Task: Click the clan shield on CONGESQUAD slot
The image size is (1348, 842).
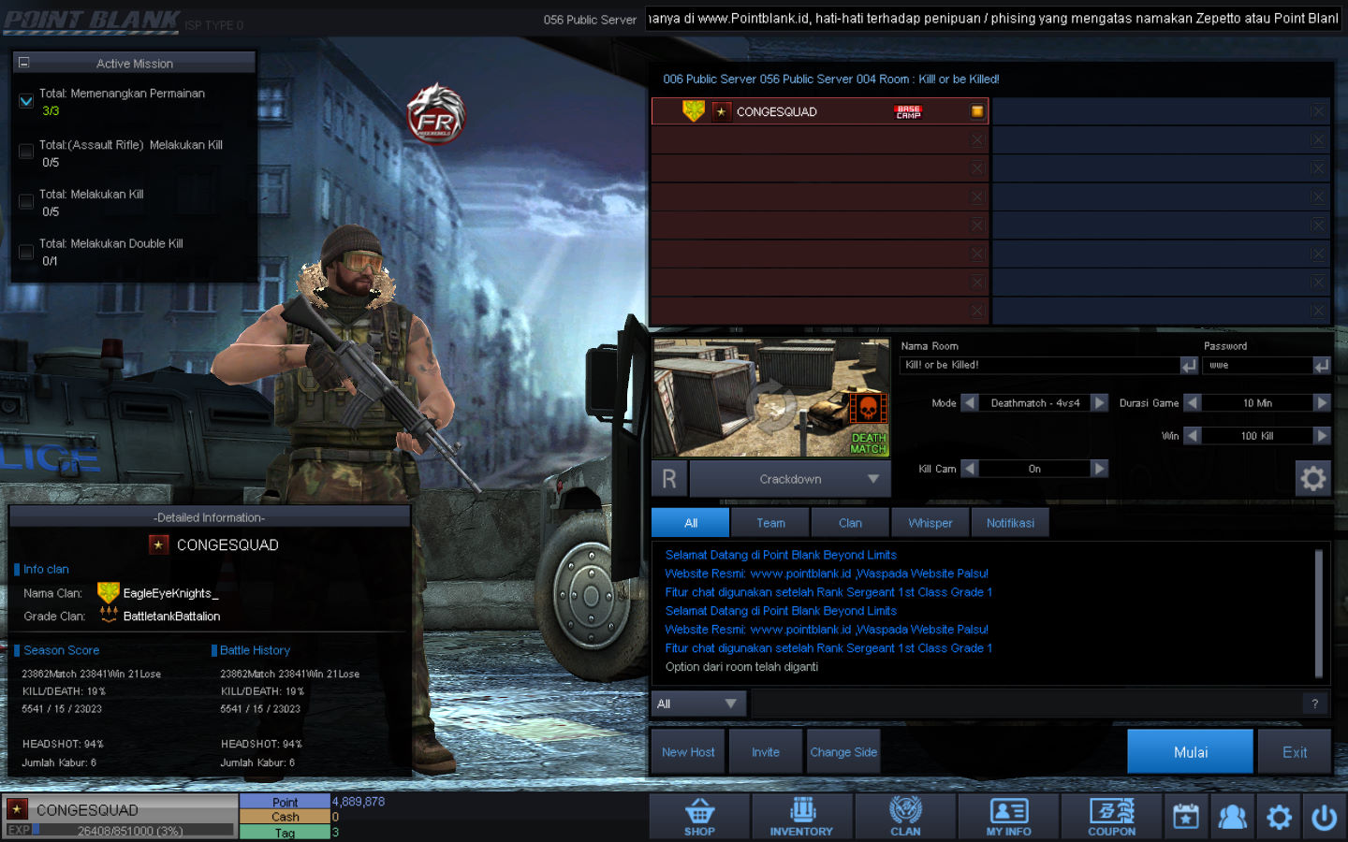Action: pos(693,110)
